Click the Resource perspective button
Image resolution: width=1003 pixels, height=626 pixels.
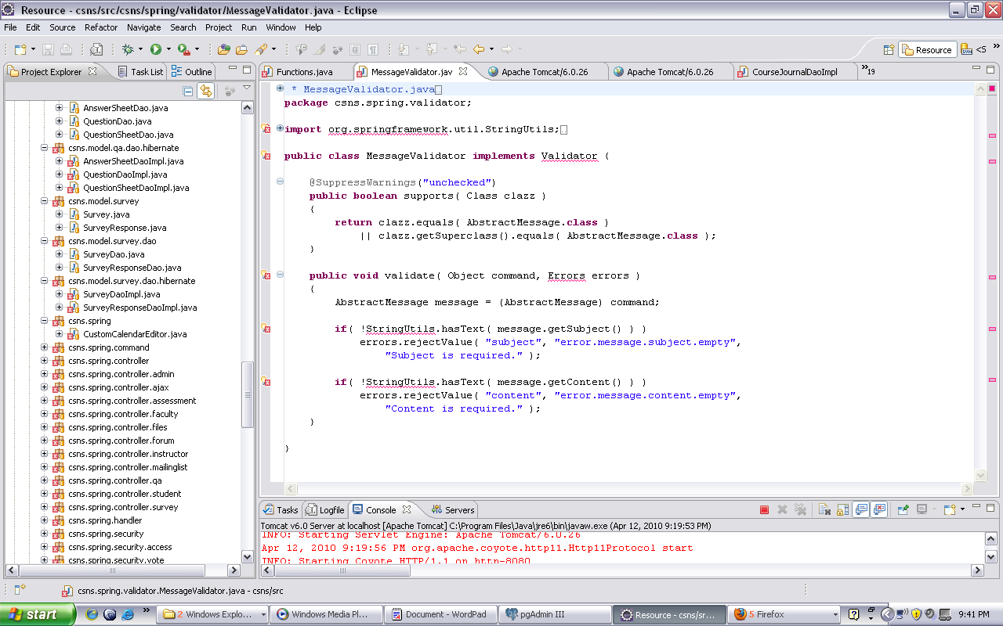[927, 49]
